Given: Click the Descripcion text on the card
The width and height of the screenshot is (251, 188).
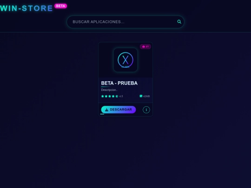Looking at the screenshot, I should tap(109, 90).
